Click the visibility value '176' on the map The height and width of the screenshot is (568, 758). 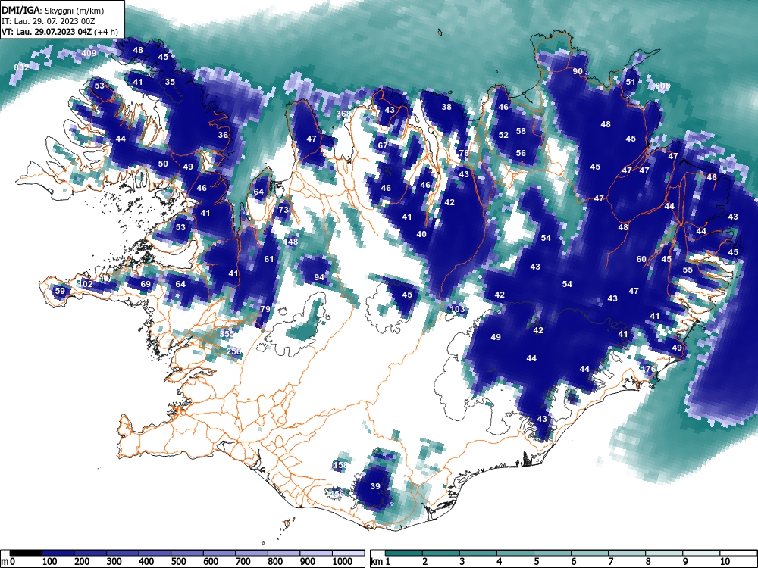click(x=648, y=369)
